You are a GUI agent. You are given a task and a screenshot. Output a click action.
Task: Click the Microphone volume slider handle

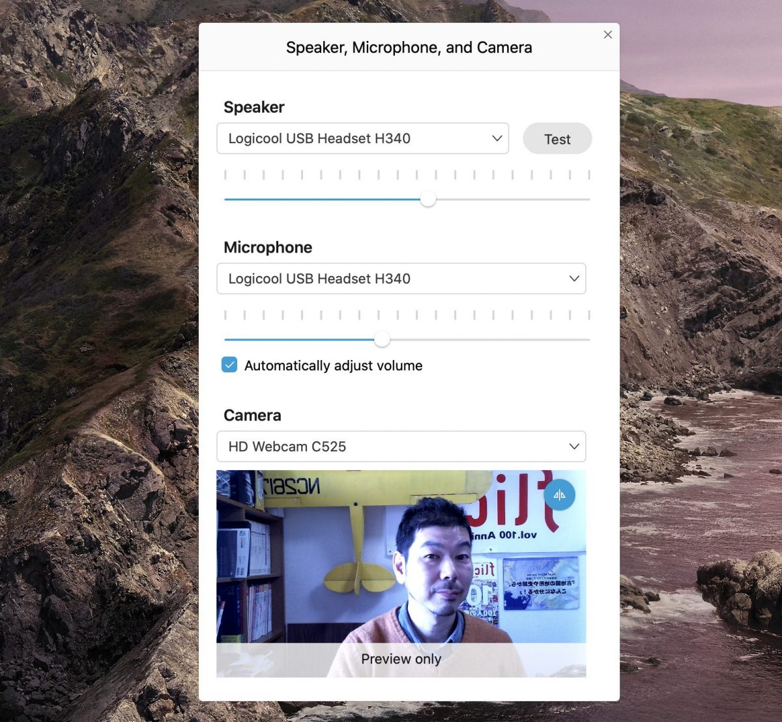tap(382, 339)
